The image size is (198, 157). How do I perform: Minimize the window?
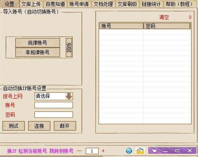166,151
